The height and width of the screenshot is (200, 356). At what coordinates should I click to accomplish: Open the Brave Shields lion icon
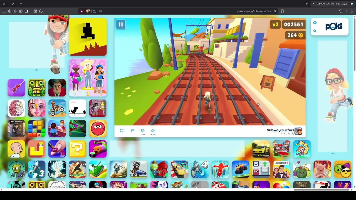(88, 11)
